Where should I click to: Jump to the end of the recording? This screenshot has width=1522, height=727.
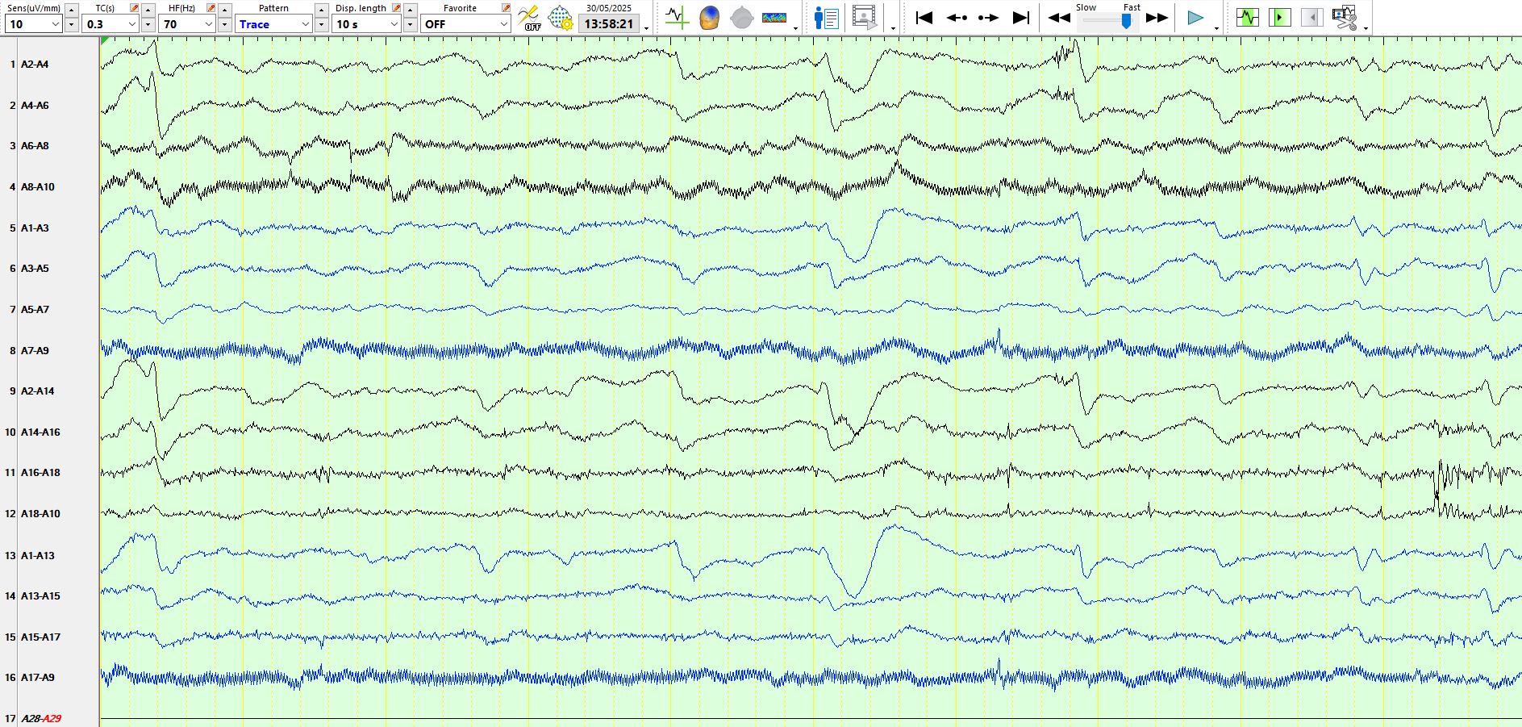(x=1021, y=18)
